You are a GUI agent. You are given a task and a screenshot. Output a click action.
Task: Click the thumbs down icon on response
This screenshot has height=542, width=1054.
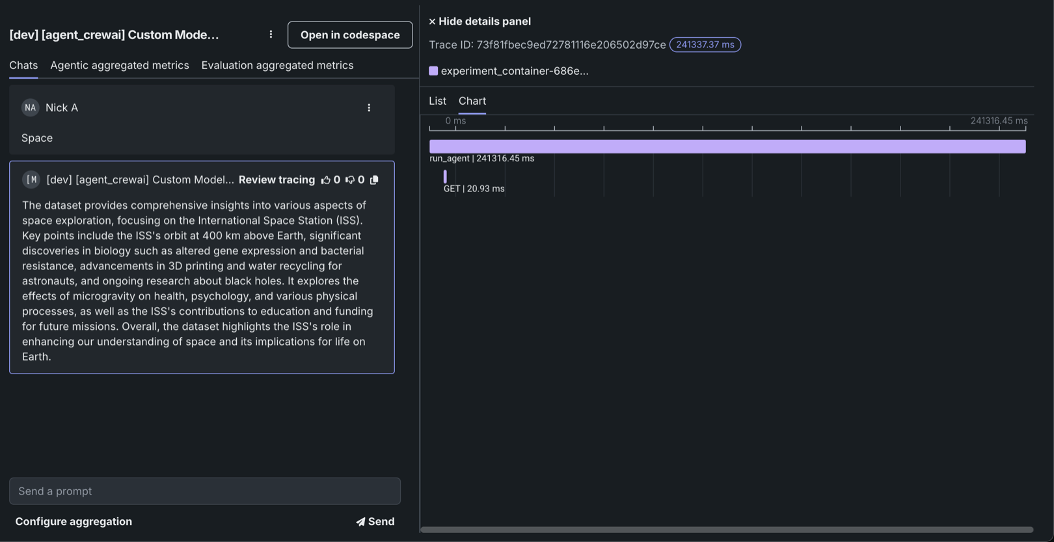[350, 180]
